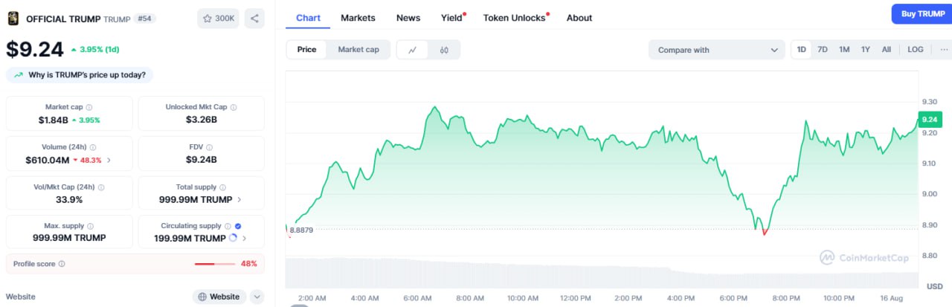Image resolution: width=952 pixels, height=307 pixels.
Task: Click the $1.84B market cap value
Action: [x=54, y=120]
